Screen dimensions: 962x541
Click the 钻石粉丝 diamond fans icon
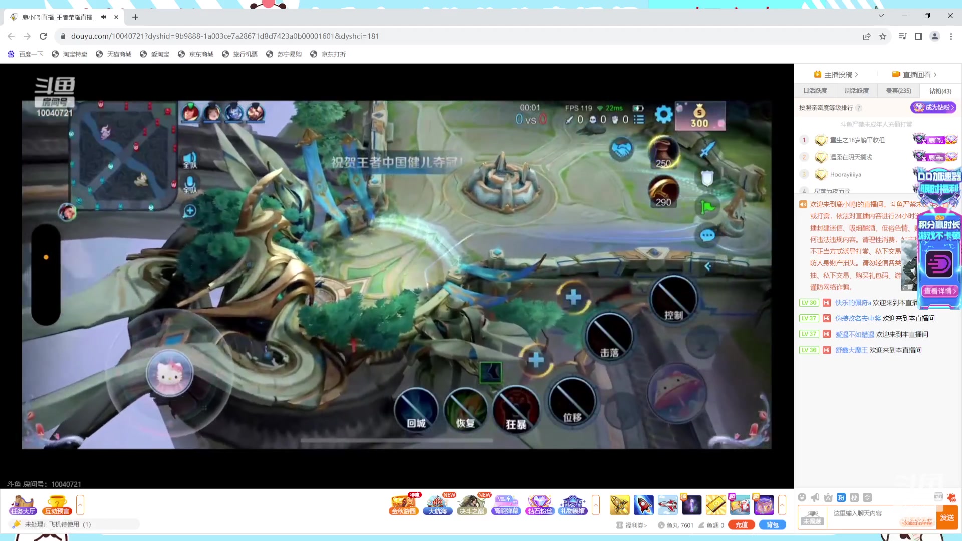539,504
